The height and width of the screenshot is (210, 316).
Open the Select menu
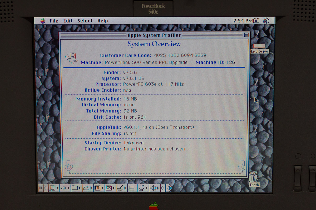[x=85, y=21]
